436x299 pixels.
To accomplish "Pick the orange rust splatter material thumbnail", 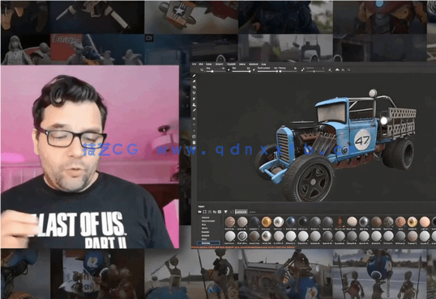I will click(x=340, y=222).
